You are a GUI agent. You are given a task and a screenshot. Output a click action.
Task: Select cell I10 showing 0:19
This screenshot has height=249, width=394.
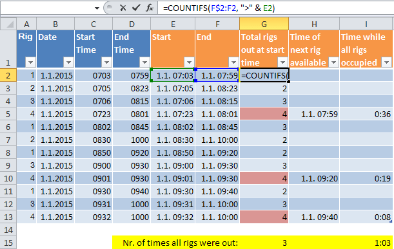366,178
